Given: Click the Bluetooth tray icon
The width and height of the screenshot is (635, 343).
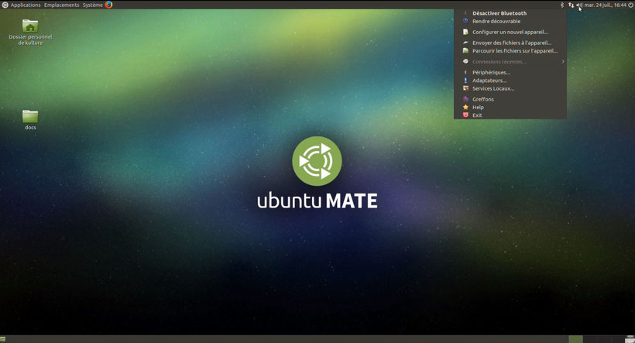Looking at the screenshot, I should coord(562,5).
